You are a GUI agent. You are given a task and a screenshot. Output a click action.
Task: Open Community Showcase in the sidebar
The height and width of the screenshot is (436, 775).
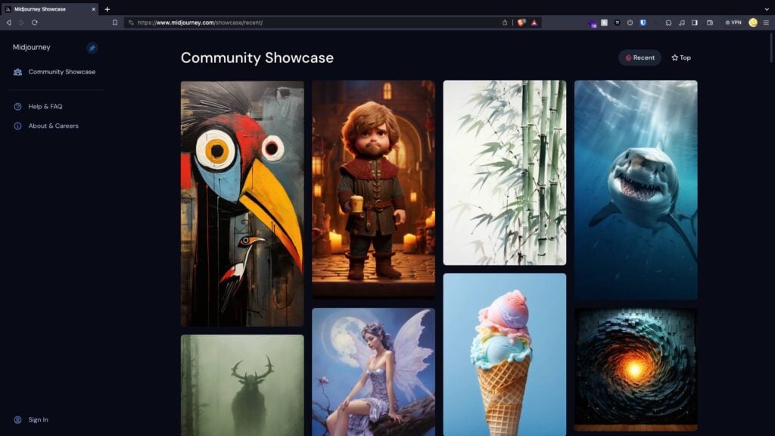pos(61,72)
